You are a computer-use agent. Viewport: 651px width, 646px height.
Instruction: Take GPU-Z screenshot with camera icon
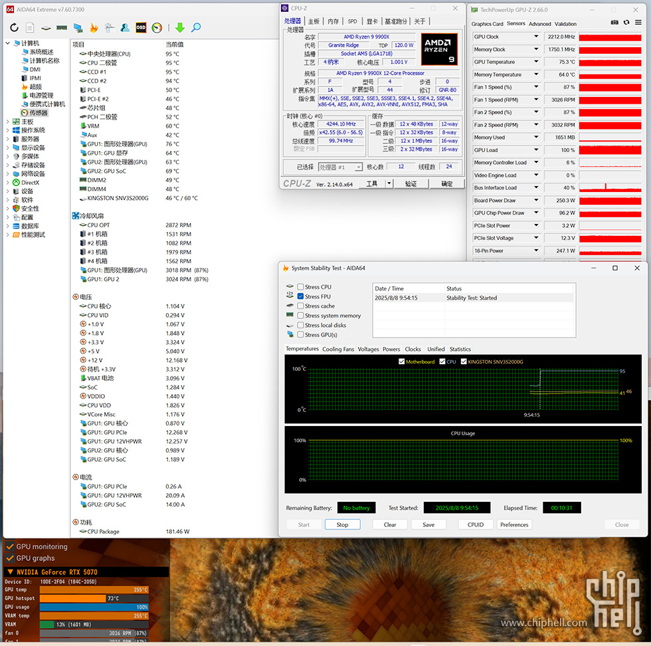(x=614, y=23)
